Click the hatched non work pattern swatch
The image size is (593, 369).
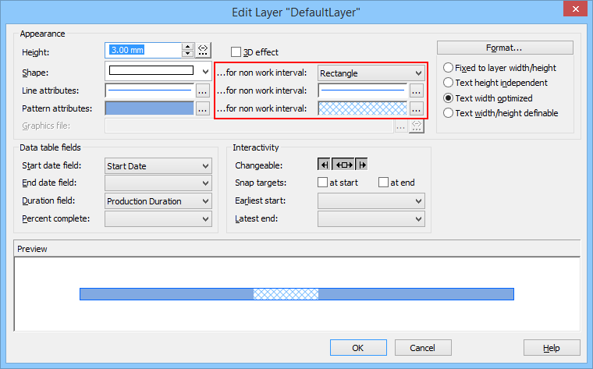(x=363, y=108)
